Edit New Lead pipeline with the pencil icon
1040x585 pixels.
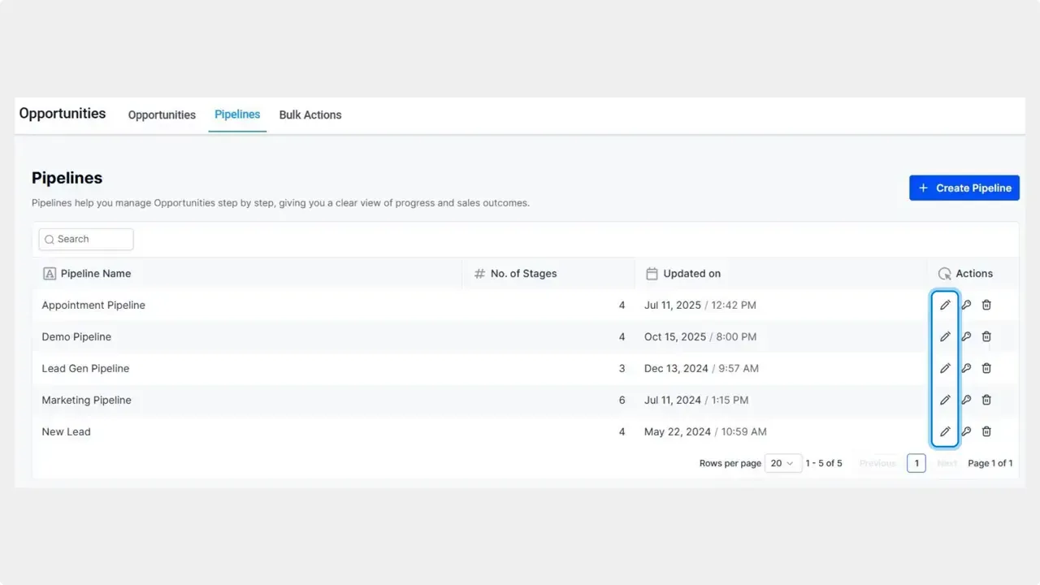coord(945,431)
